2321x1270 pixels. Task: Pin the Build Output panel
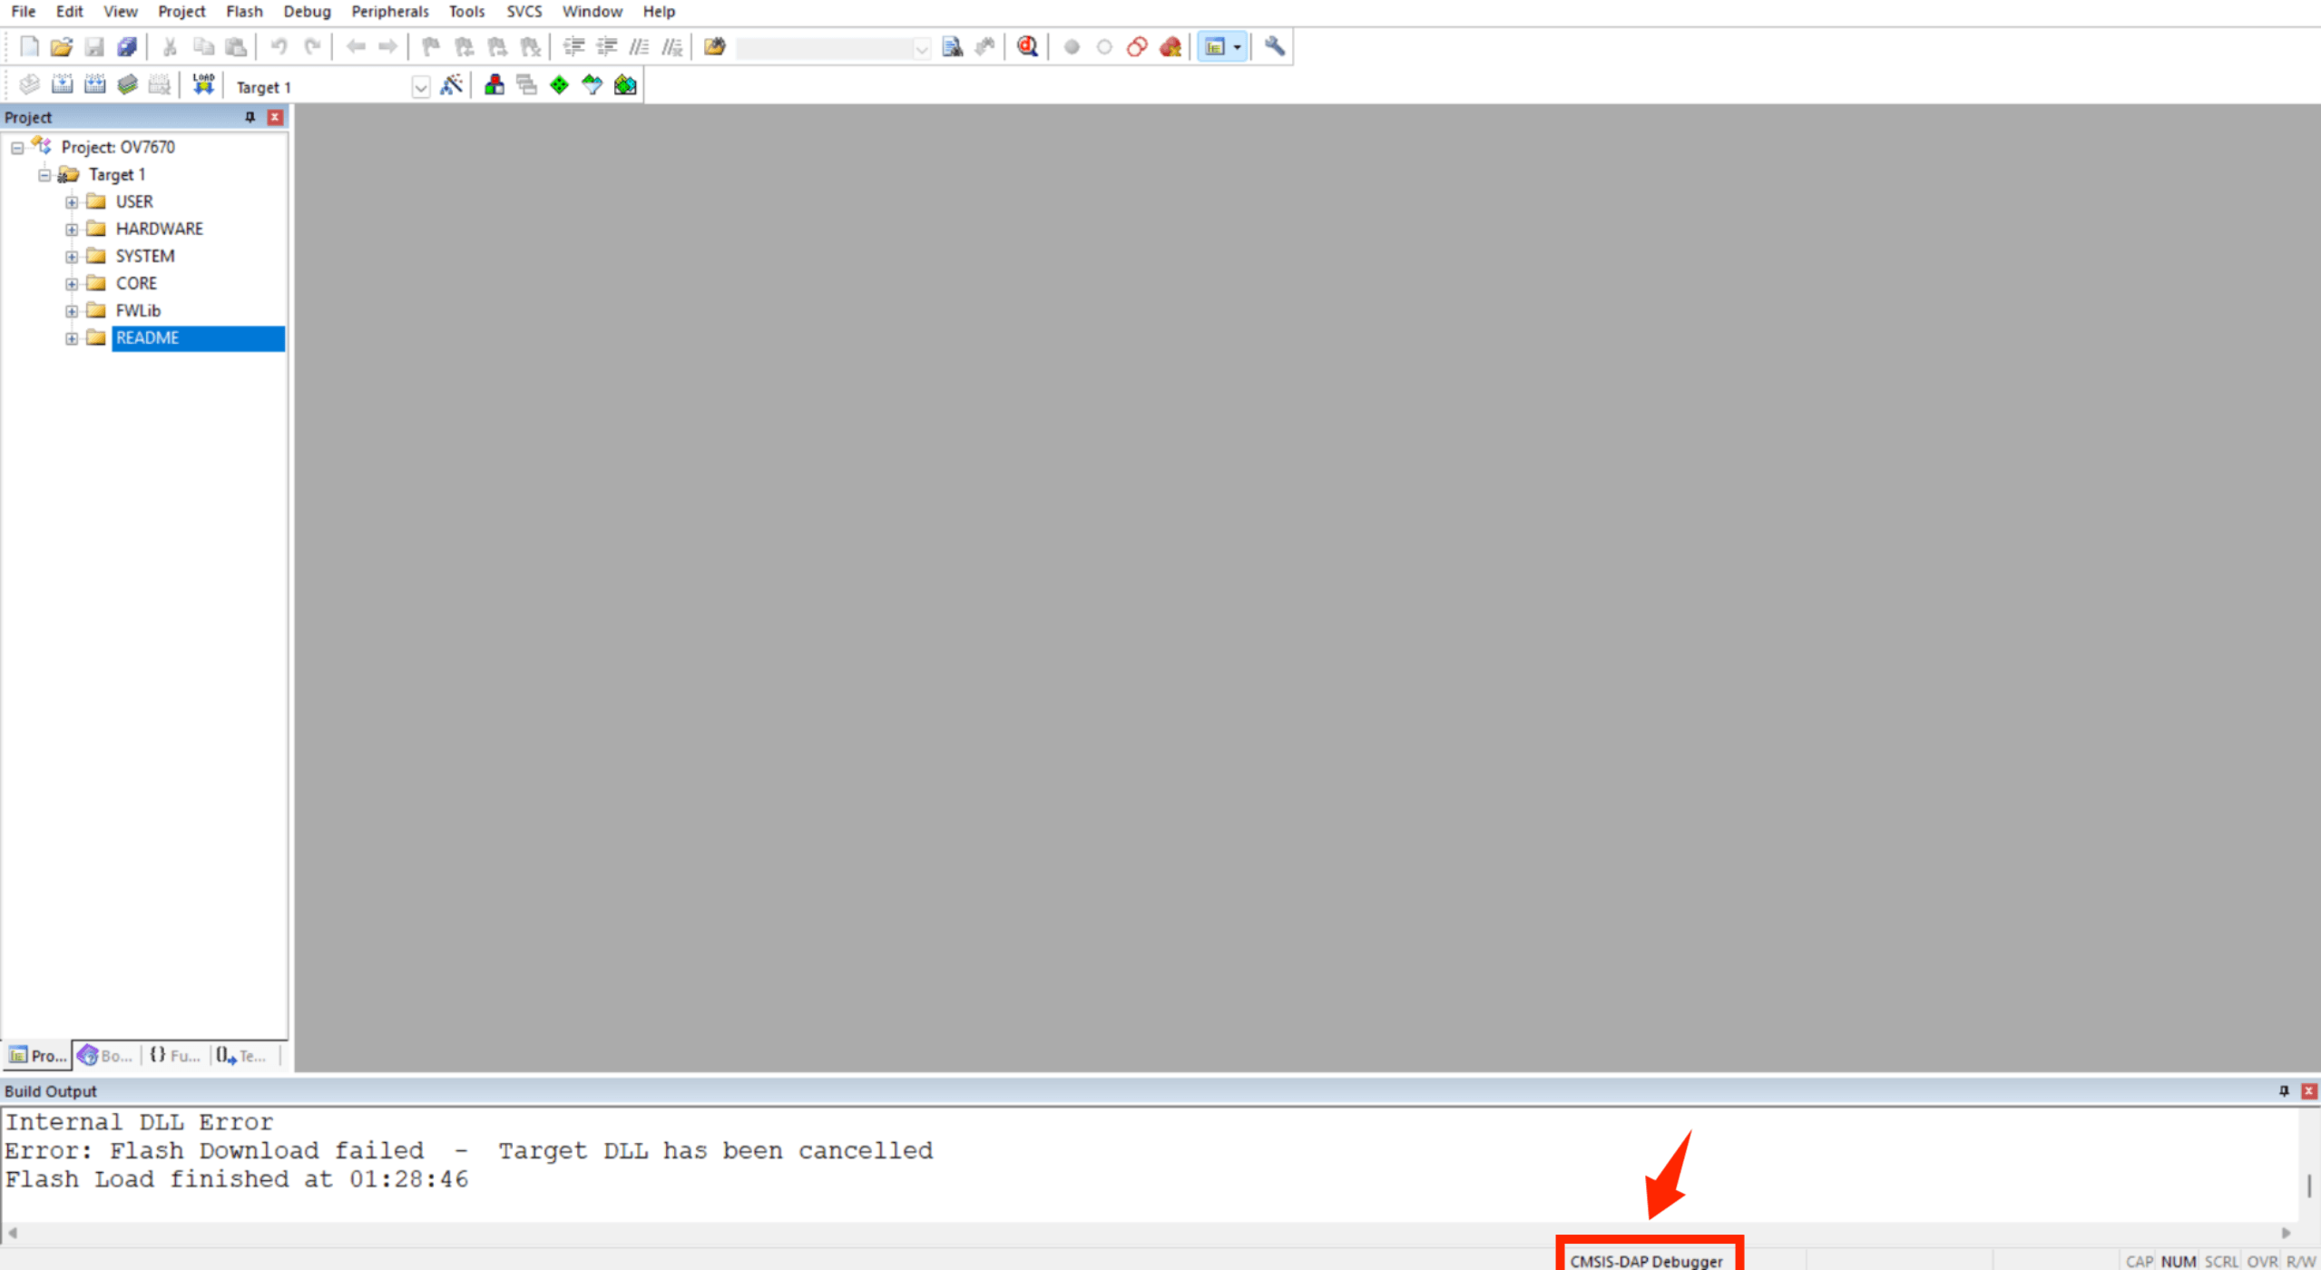(x=2283, y=1090)
